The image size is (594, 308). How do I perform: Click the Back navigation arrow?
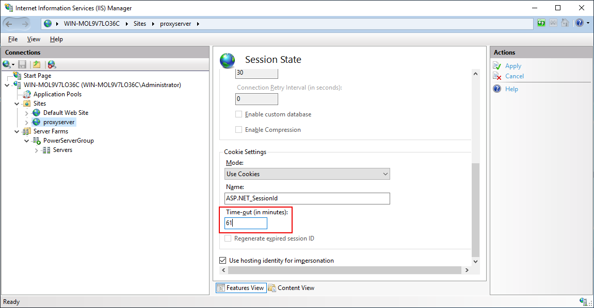(x=9, y=24)
